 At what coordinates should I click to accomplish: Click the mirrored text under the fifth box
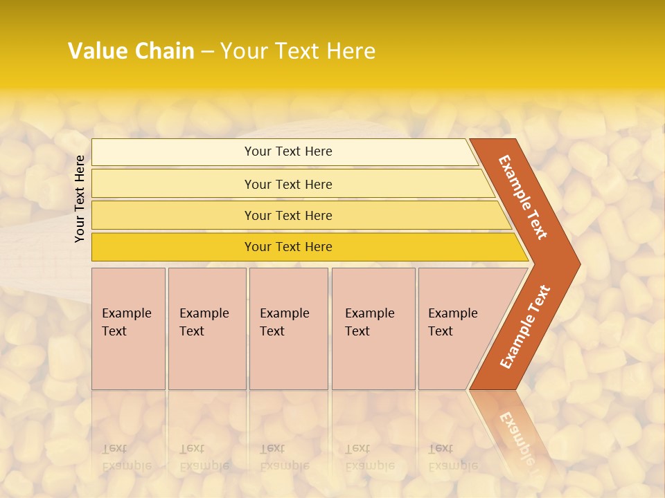tap(452, 457)
